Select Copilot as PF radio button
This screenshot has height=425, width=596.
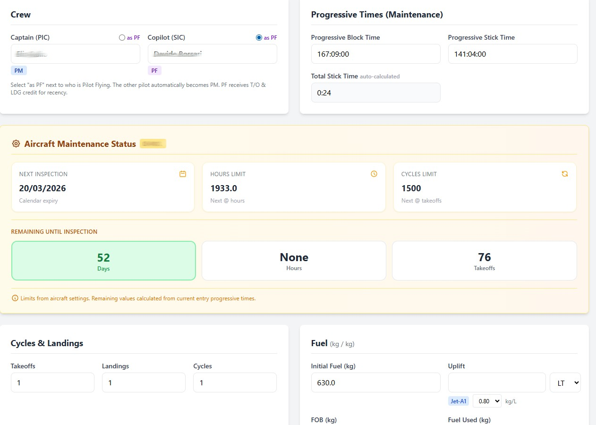(259, 38)
